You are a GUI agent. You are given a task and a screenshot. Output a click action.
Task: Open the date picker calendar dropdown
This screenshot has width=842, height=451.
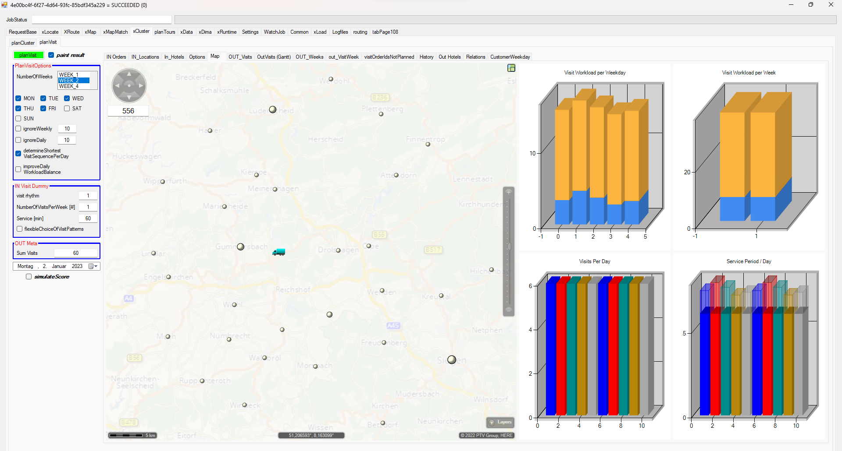click(93, 266)
